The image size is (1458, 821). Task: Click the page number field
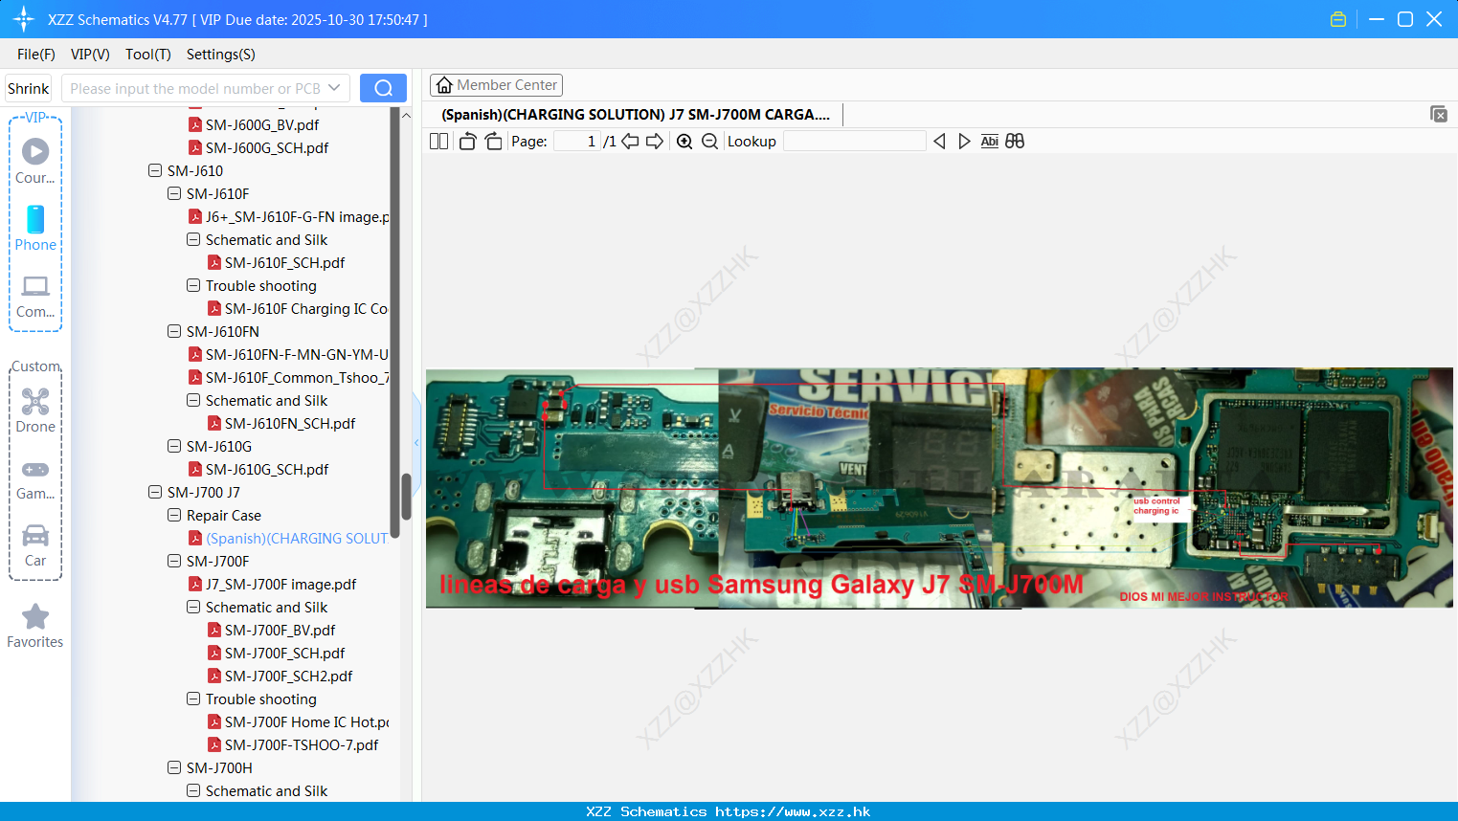[576, 141]
